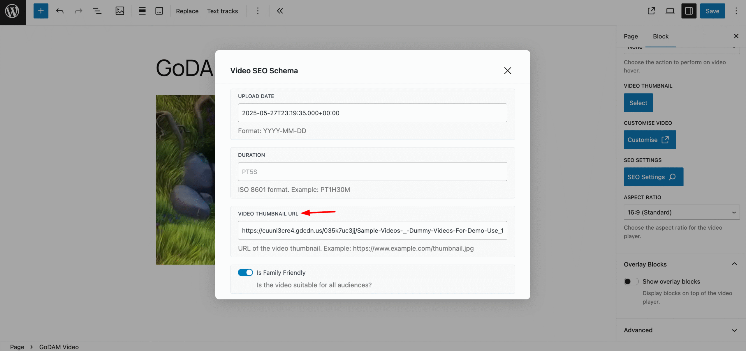
Task: Collapse block toolbar with double chevron
Action: coord(280,11)
